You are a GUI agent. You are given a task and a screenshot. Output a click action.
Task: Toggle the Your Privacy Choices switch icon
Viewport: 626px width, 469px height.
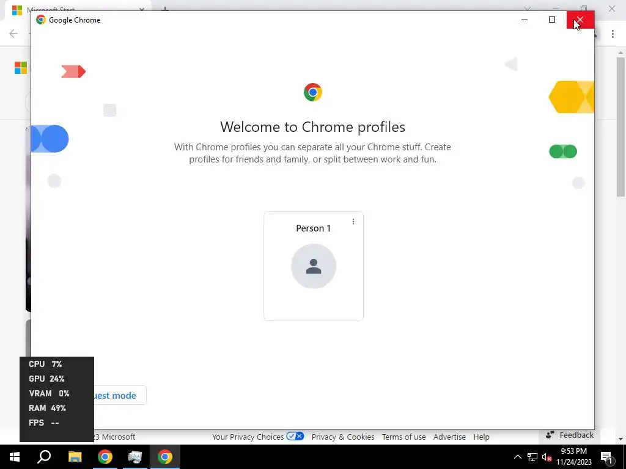(x=295, y=436)
